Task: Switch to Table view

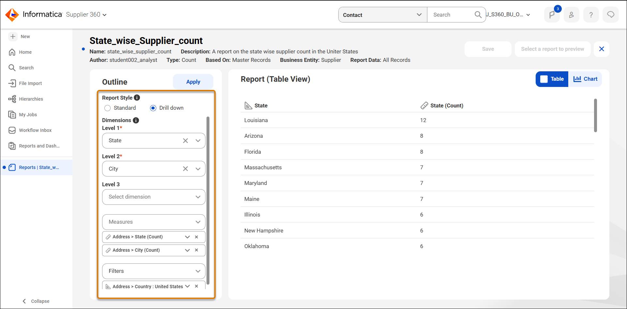Action: pos(552,79)
